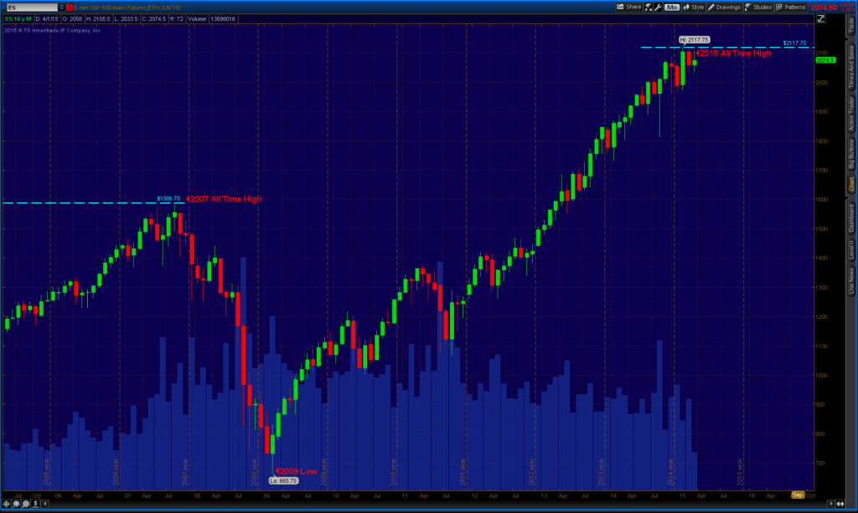The width and height of the screenshot is (858, 513).
Task: Click the dollar sign icon at bottom
Action: [x=35, y=504]
